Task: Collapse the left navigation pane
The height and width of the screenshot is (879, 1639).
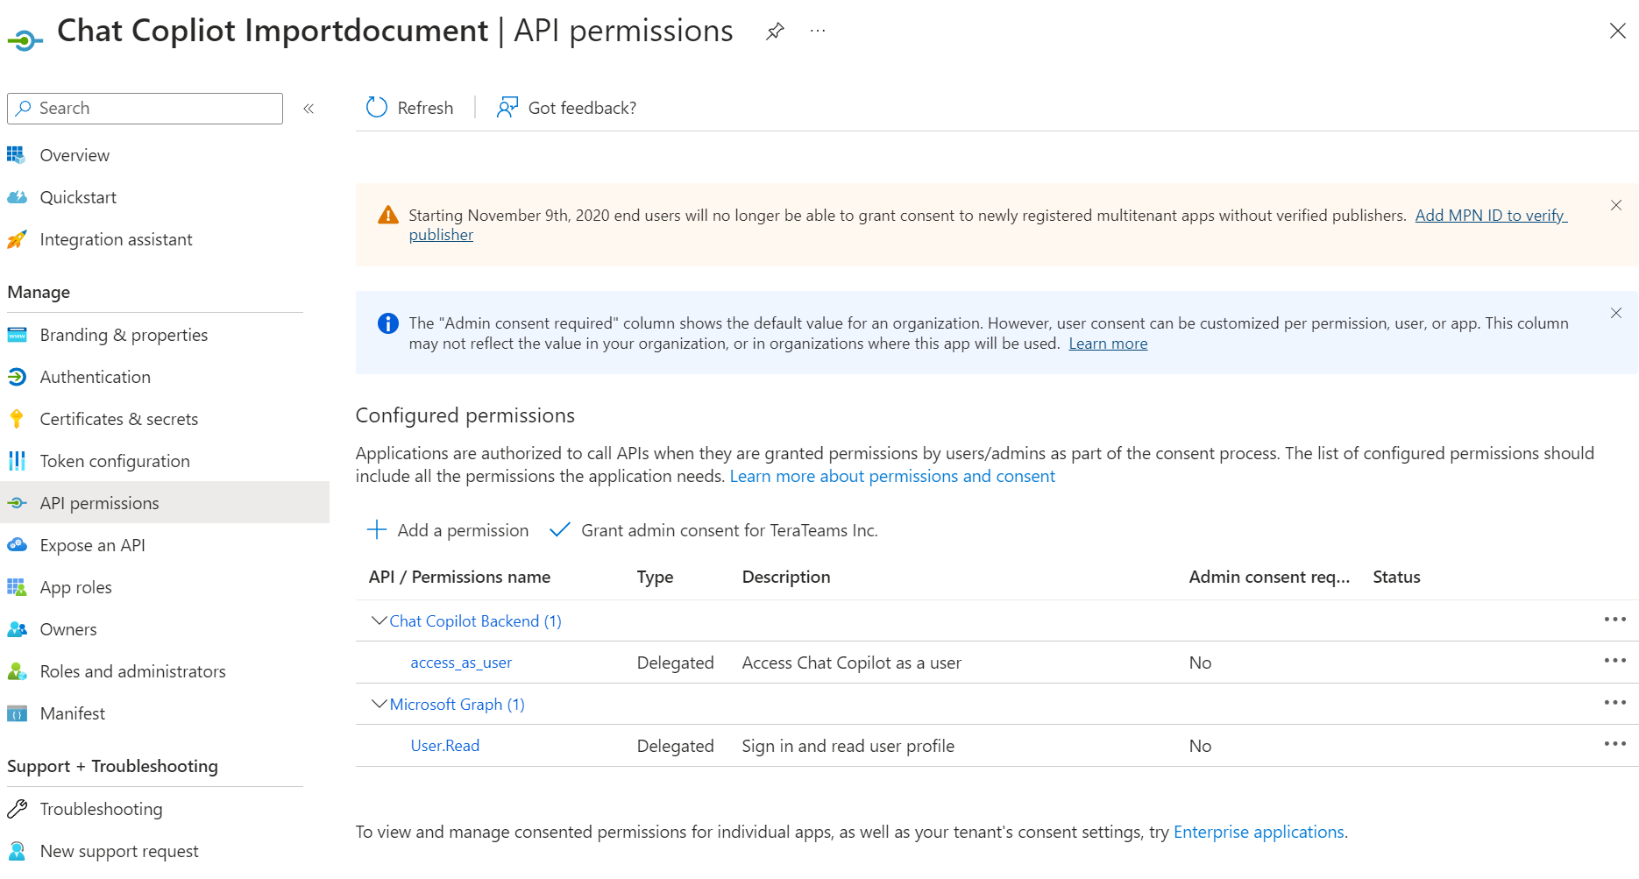Action: (x=309, y=109)
